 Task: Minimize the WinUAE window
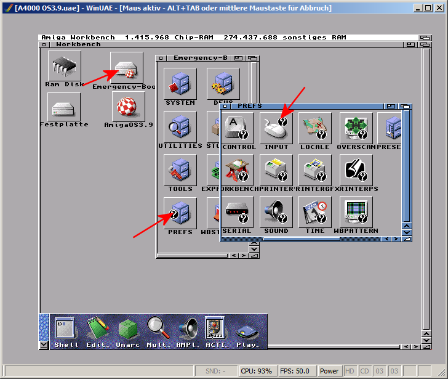click(418, 8)
